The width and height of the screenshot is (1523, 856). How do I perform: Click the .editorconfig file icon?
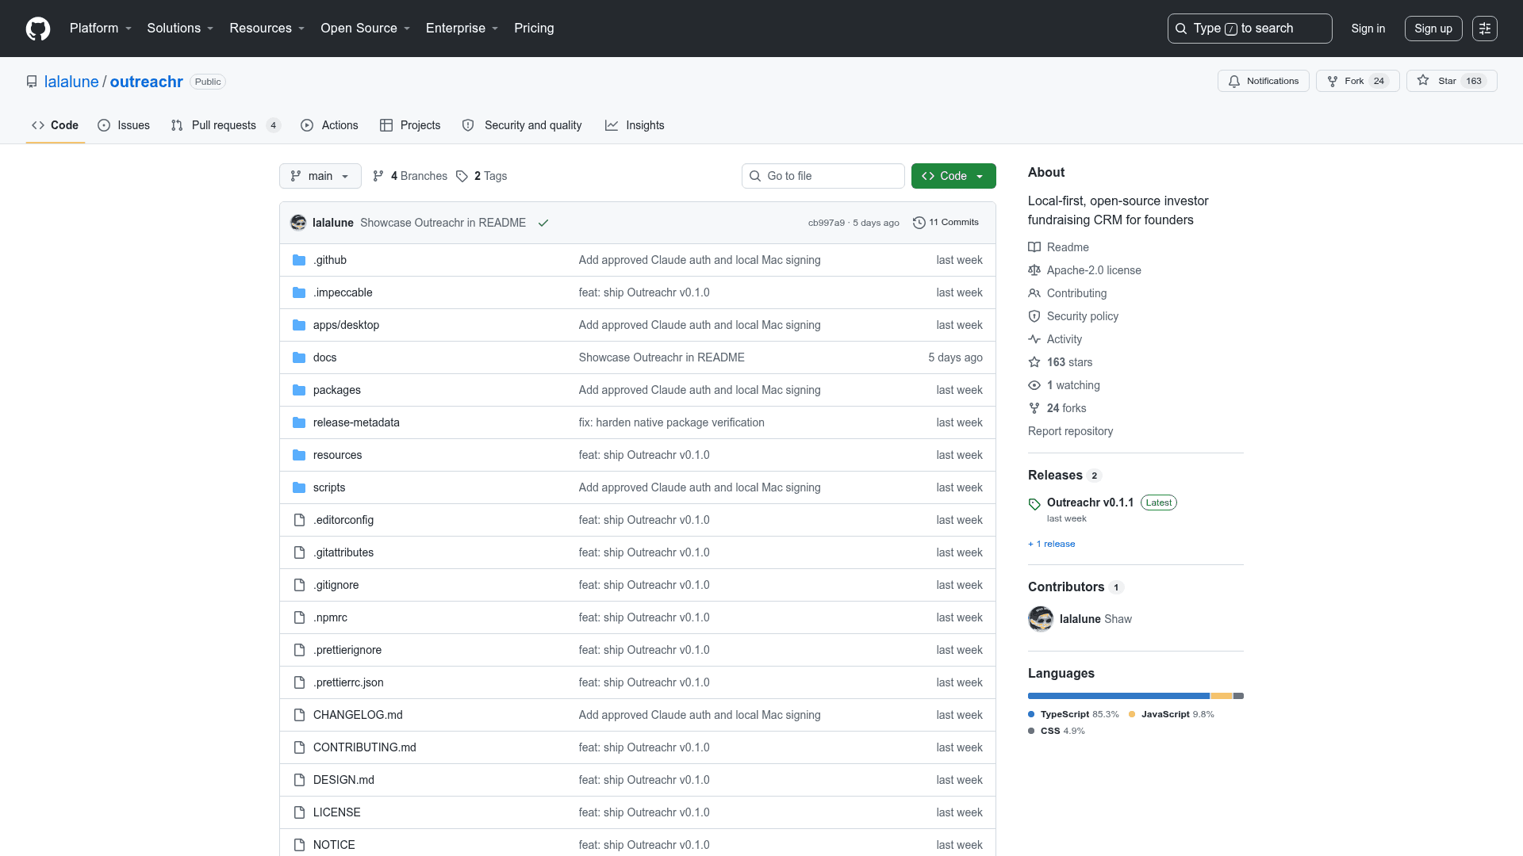pyautogui.click(x=299, y=520)
